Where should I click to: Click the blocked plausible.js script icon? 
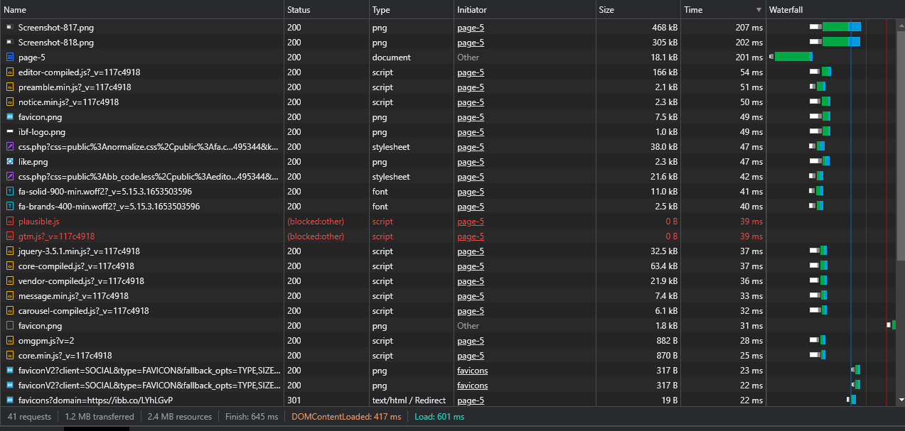pyautogui.click(x=10, y=222)
